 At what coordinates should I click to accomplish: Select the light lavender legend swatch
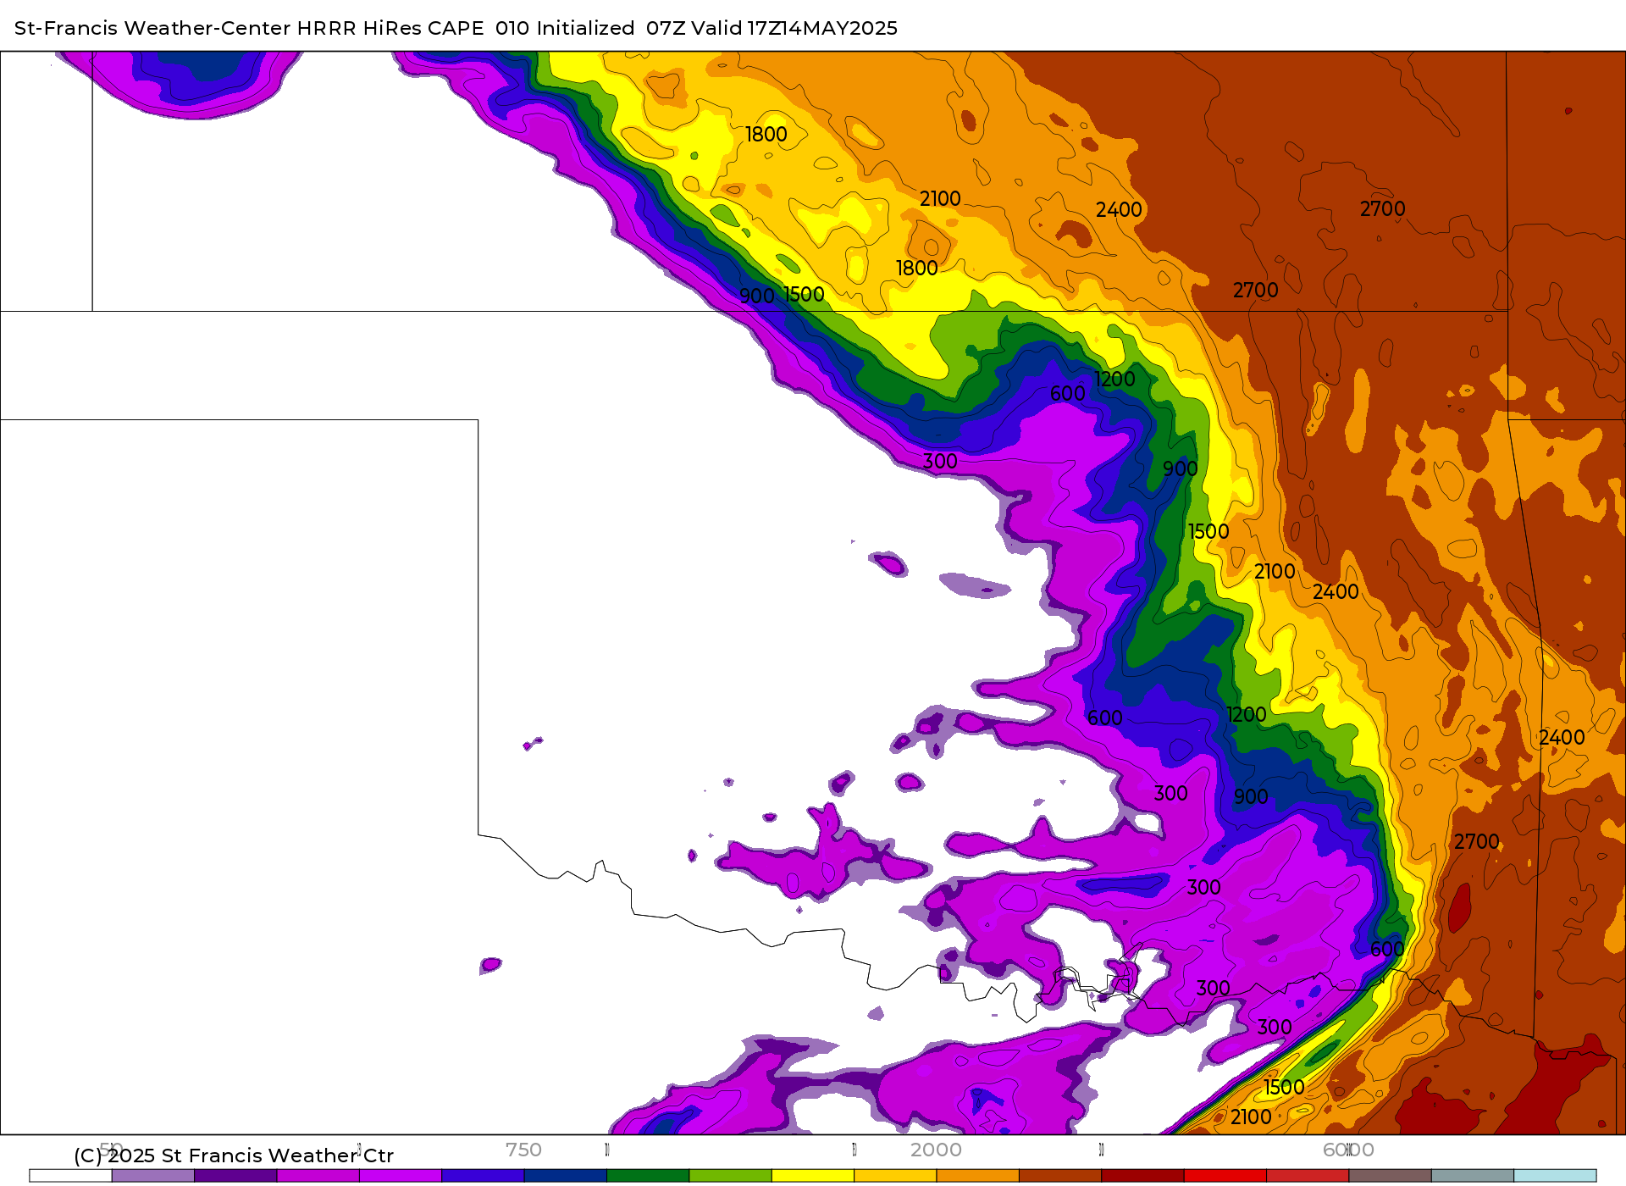(x=153, y=1175)
